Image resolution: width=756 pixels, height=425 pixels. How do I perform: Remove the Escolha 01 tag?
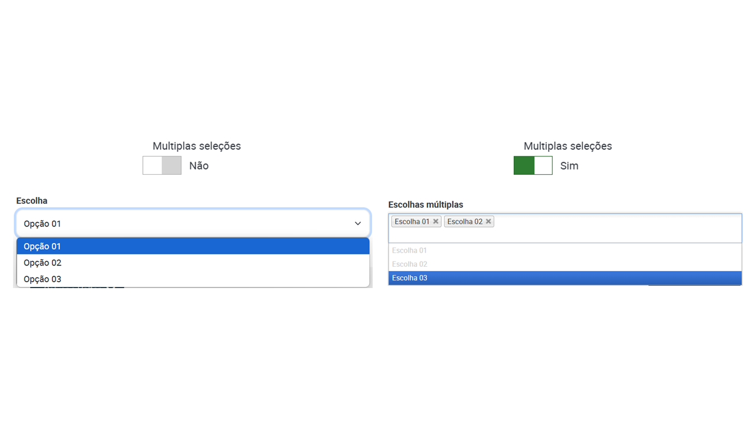pyautogui.click(x=436, y=221)
